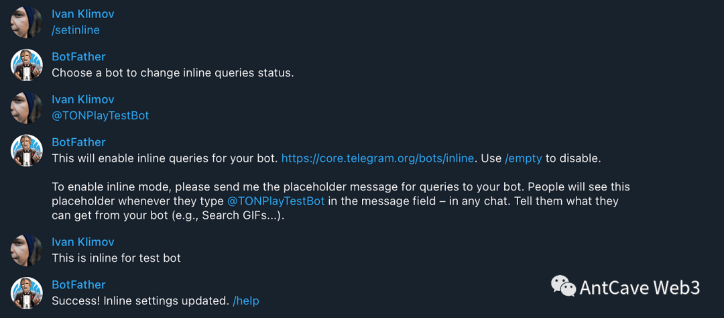Click Ivan Klimov's avatar beside /setinline message

[x=27, y=22]
